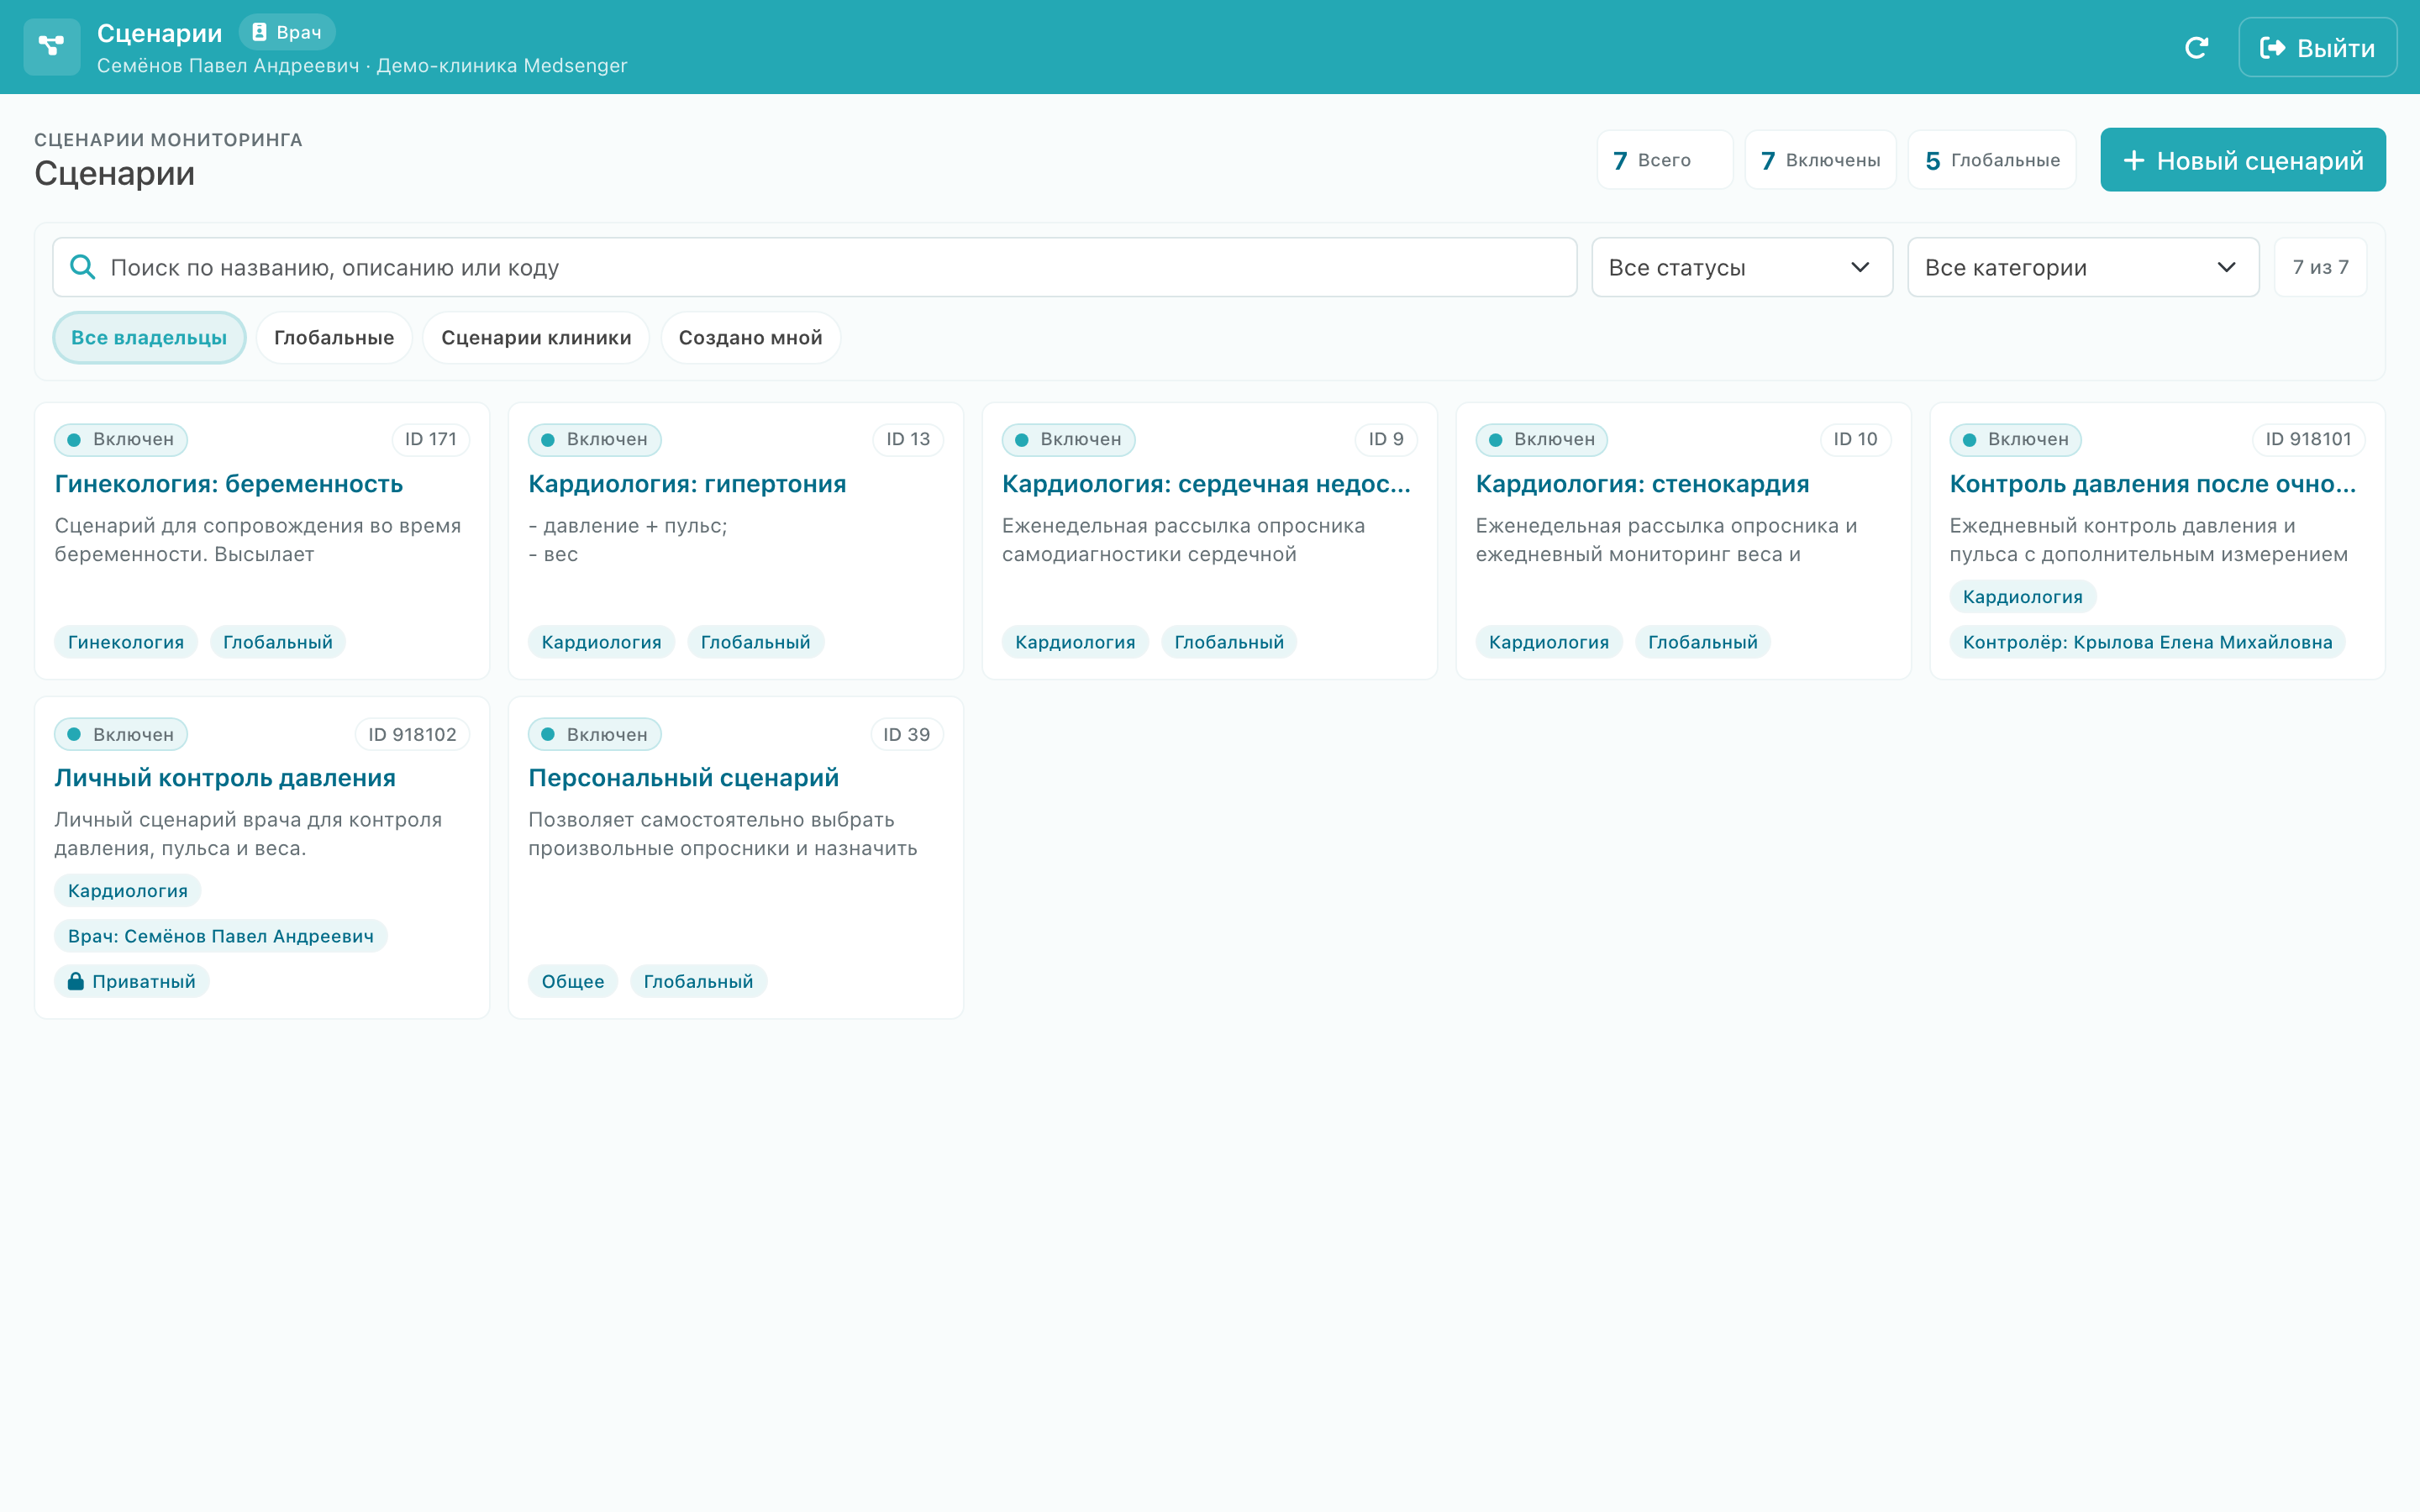Click Врач: Семёнов Павел Андреевич tag
This screenshot has height=1512, width=2420.
221,936
